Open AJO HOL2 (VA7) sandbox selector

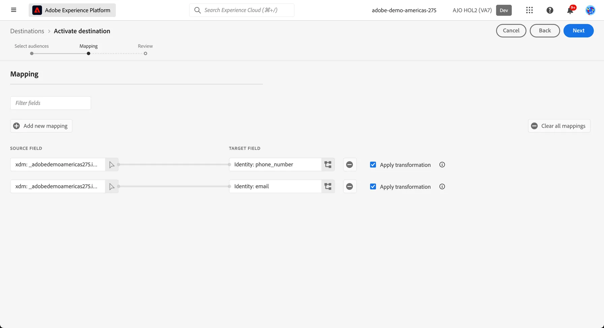coord(472,10)
